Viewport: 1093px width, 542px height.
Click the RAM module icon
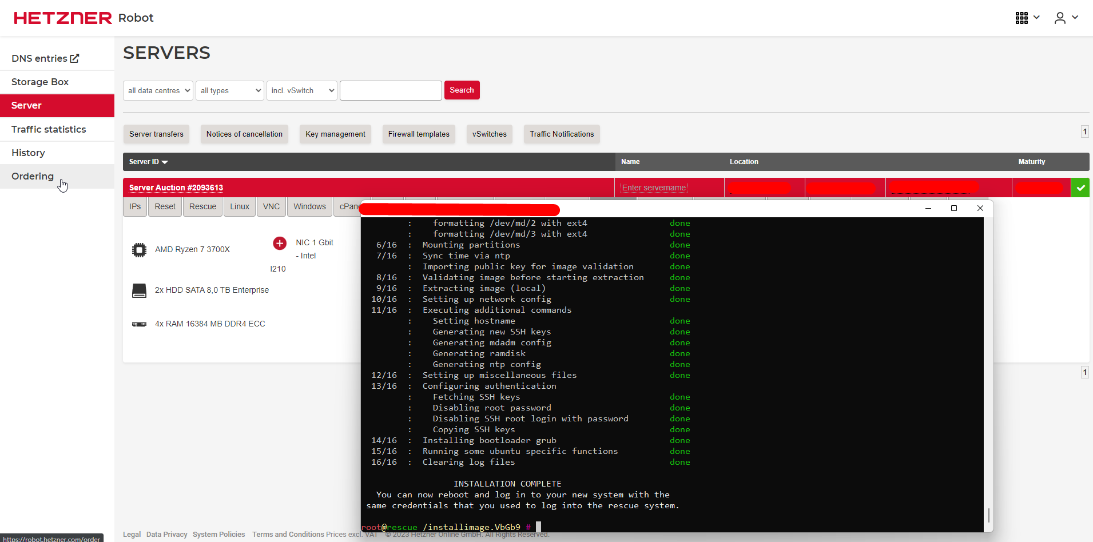(139, 324)
